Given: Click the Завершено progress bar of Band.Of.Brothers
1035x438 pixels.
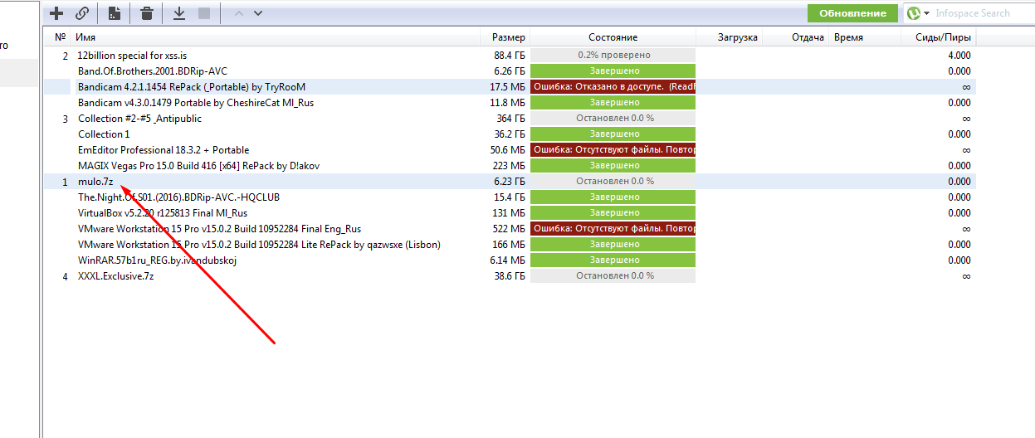Looking at the screenshot, I should pos(613,71).
